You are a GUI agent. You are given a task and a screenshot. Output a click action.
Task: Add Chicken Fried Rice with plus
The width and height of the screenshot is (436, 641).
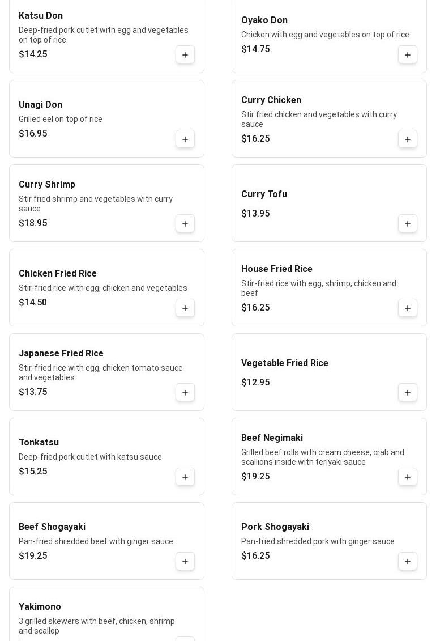pos(185,308)
